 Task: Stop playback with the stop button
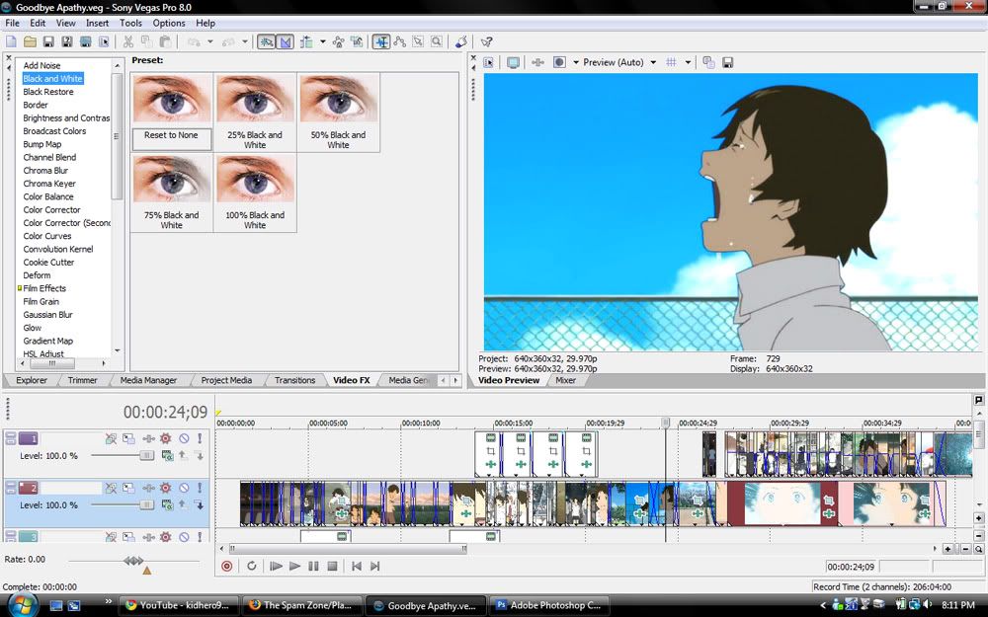(332, 566)
